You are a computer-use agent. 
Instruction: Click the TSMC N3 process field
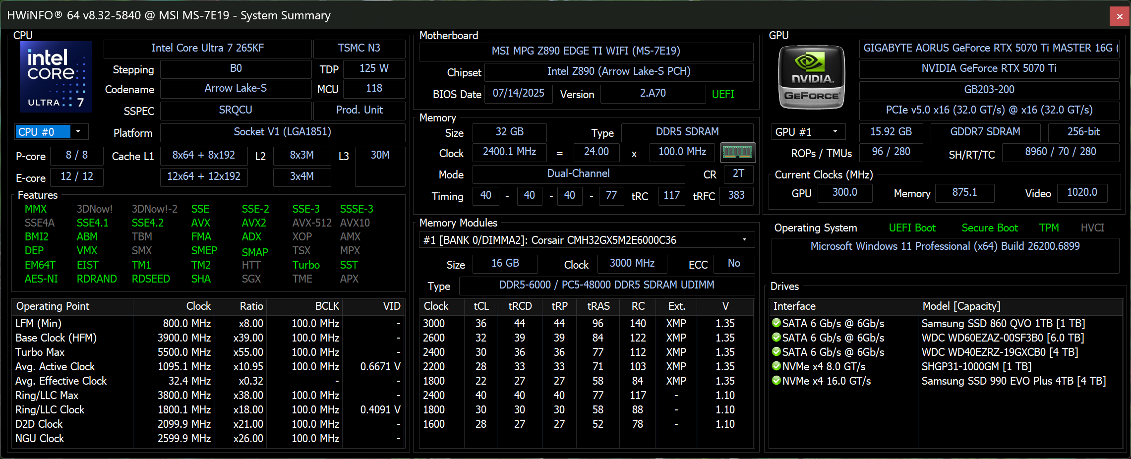click(359, 48)
